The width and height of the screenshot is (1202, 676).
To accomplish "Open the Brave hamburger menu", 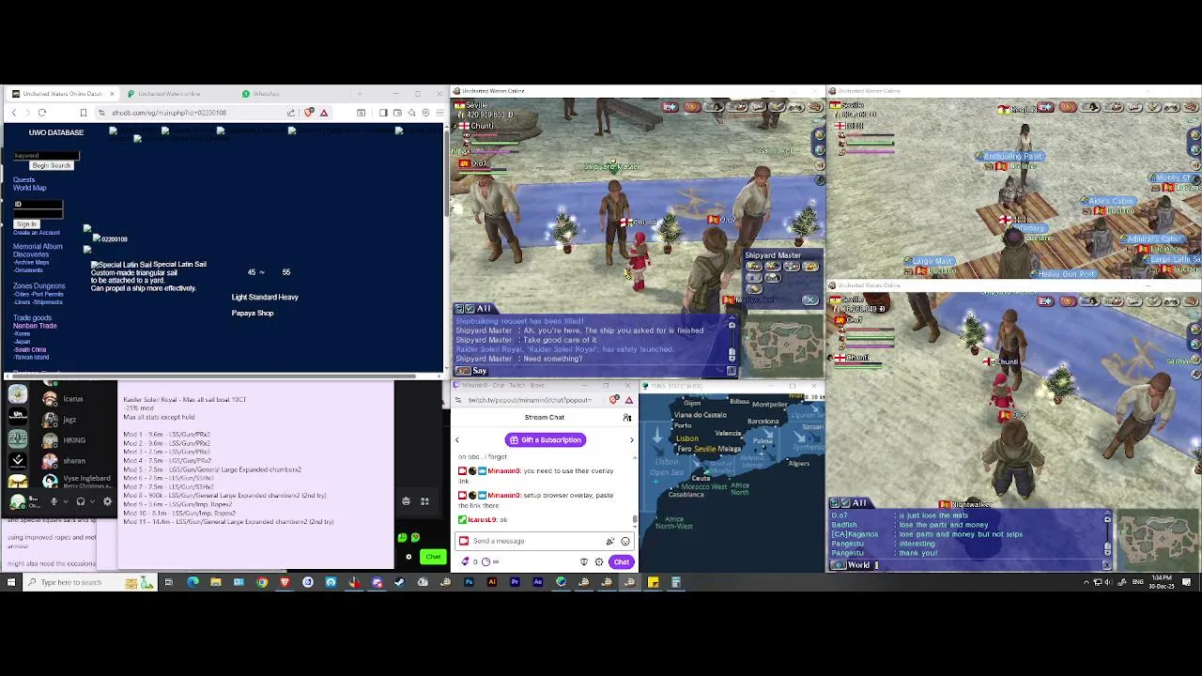I will click(x=439, y=113).
